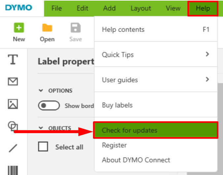The width and height of the screenshot is (223, 175).
Task: Click the New label icon
Action: pos(19,28)
